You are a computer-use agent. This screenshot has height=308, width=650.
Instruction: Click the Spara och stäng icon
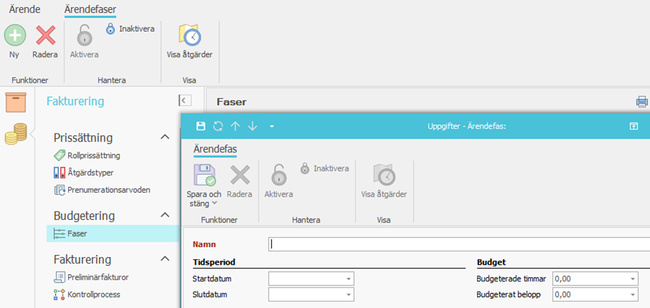pyautogui.click(x=204, y=175)
